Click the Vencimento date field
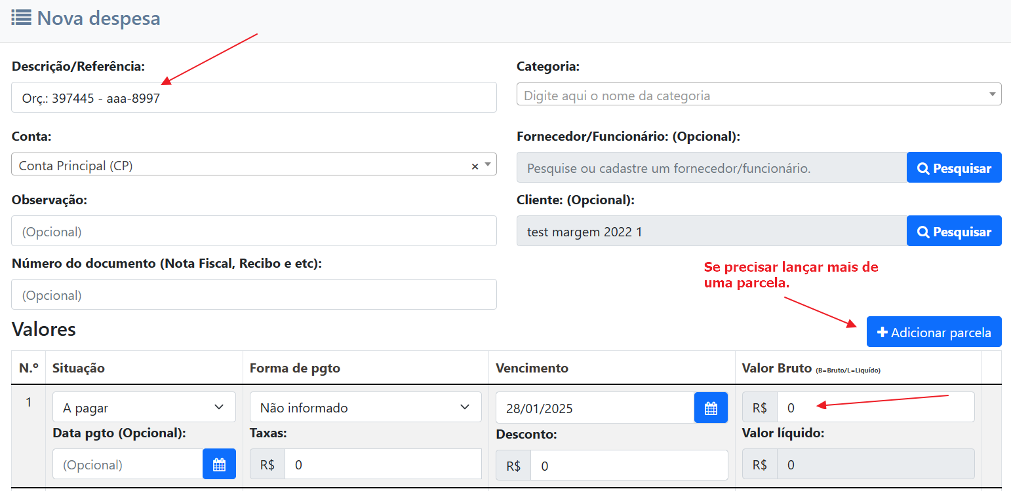 click(594, 408)
